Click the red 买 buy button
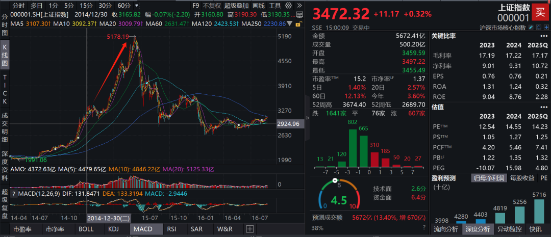Image resolution: width=551 pixels, height=237 pixels. point(541,12)
